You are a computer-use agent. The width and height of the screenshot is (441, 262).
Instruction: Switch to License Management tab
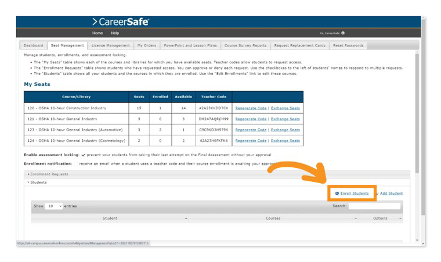pyautogui.click(x=110, y=45)
